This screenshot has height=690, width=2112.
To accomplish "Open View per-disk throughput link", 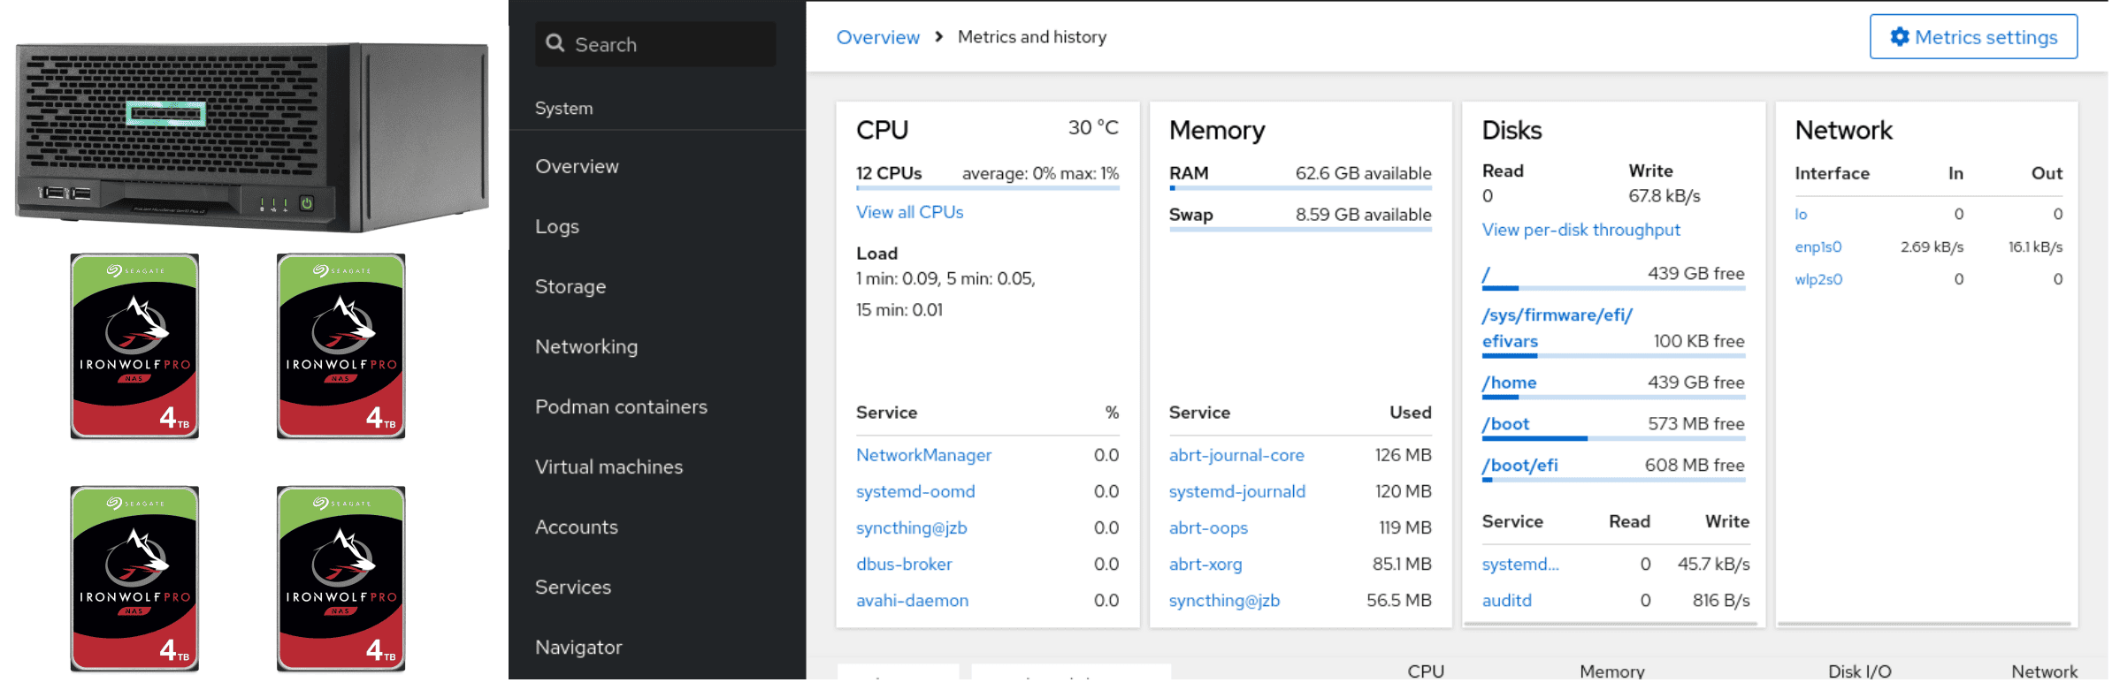I will click(1580, 230).
